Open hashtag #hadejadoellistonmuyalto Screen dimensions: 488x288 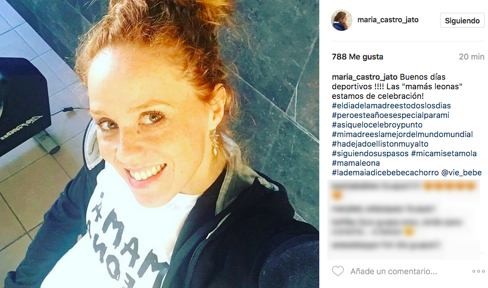380,144
